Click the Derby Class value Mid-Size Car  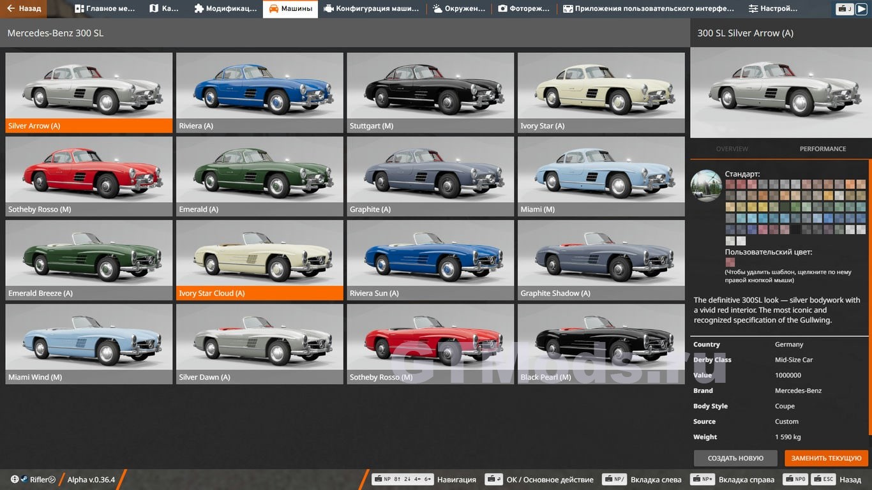tap(794, 360)
